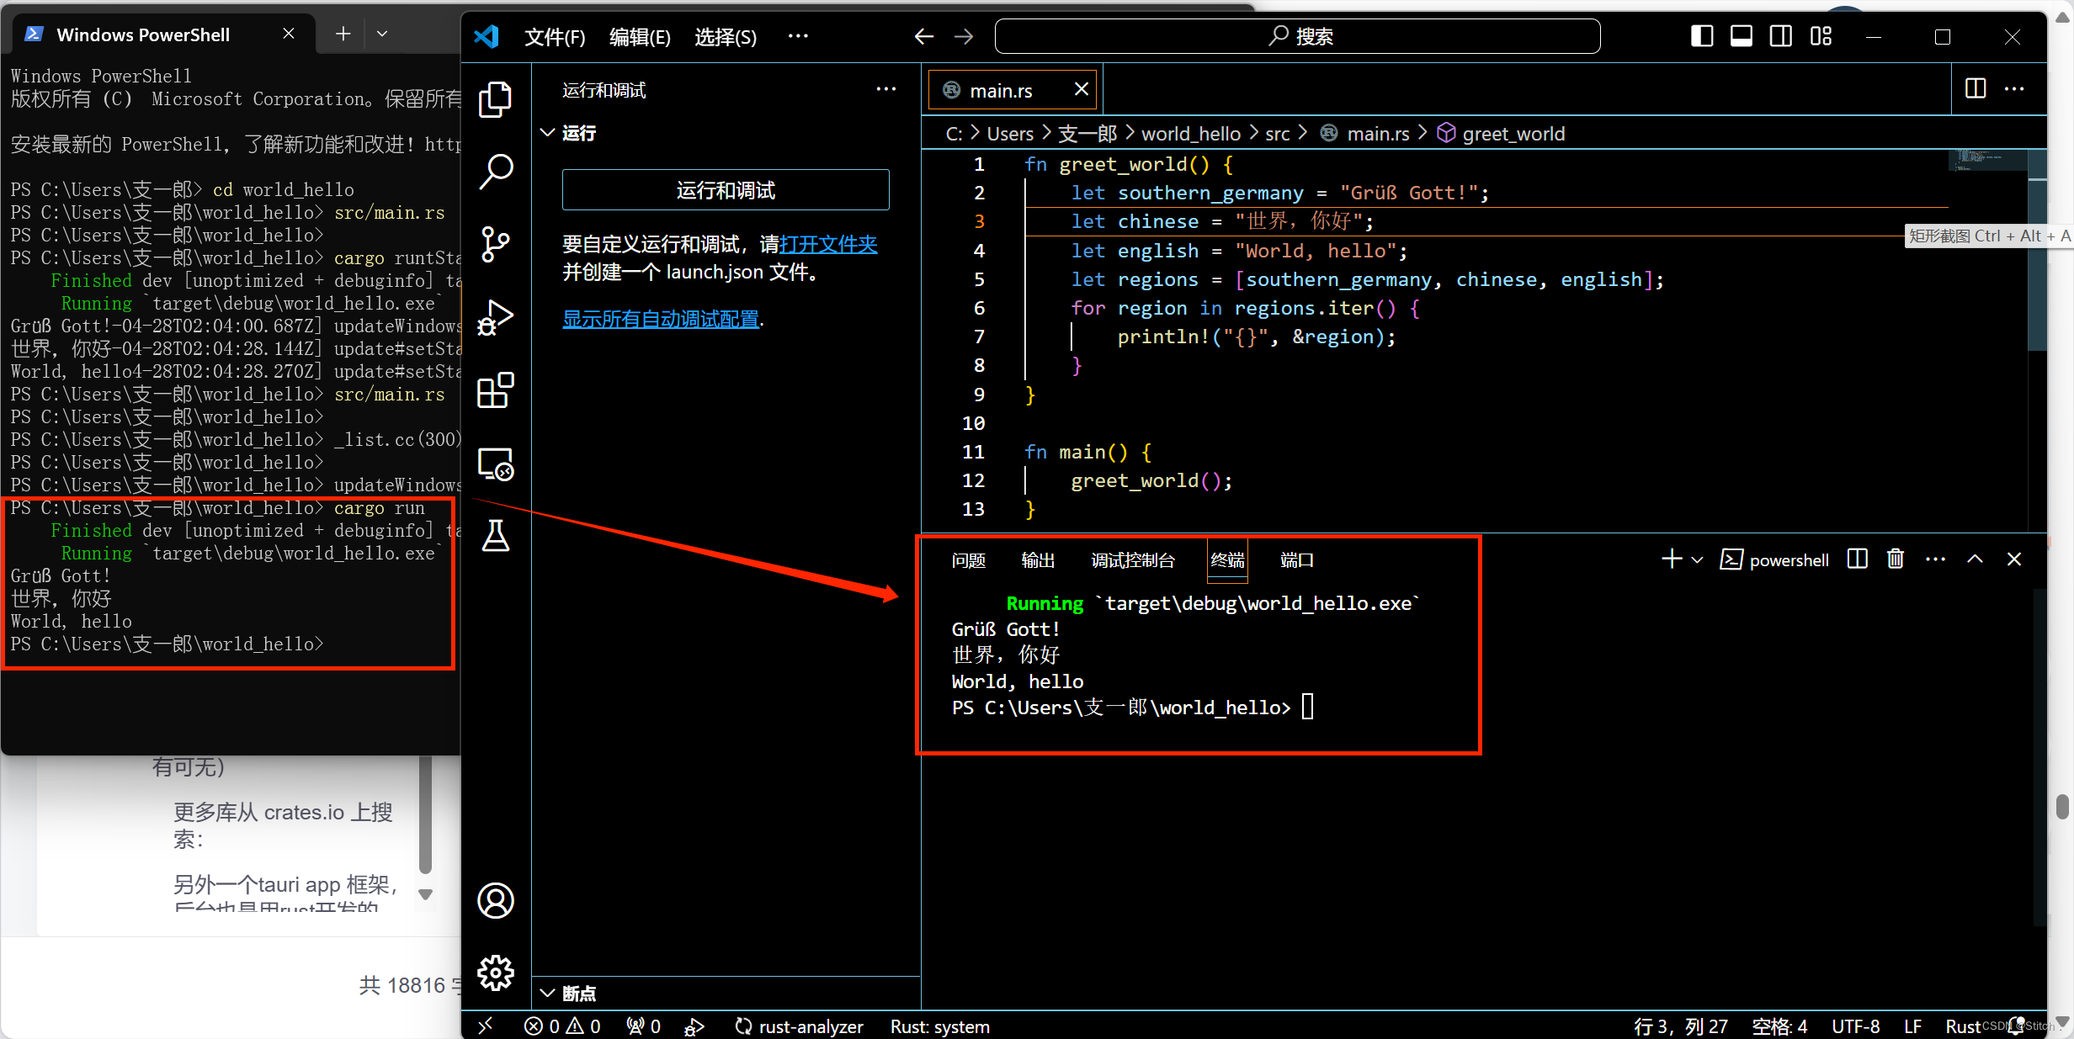The image size is (2074, 1039).
Task: Open Source Control view
Action: [495, 245]
